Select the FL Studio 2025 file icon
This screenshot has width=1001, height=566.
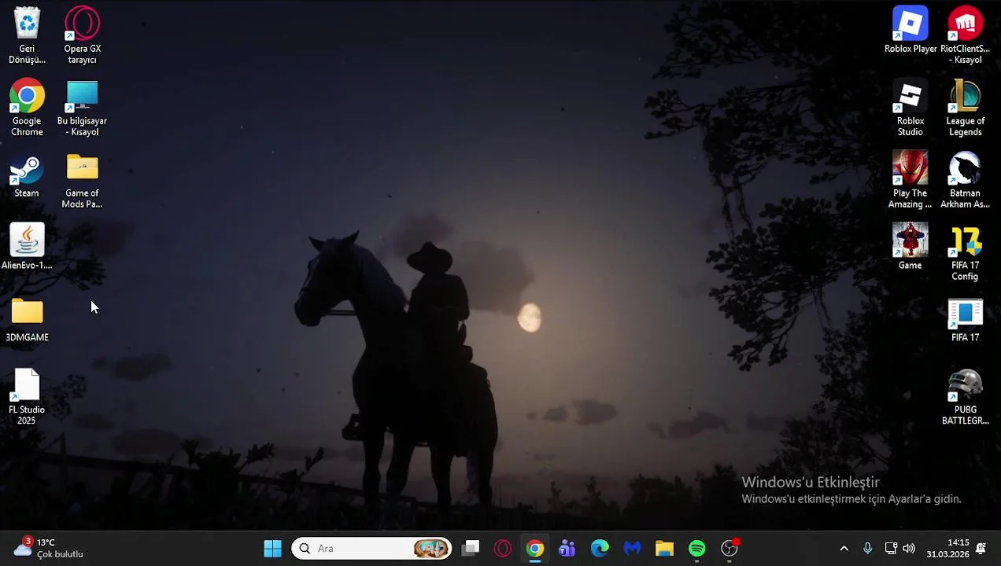tap(27, 397)
